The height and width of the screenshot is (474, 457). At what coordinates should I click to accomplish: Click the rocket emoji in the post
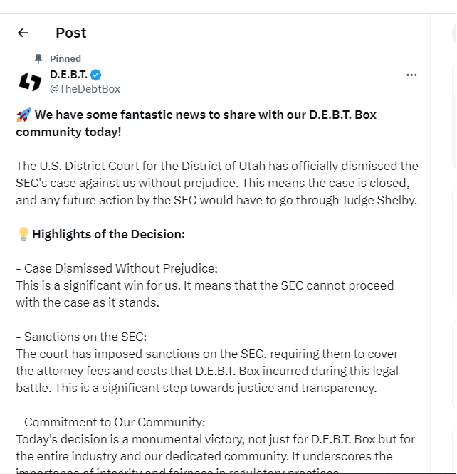[23, 115]
